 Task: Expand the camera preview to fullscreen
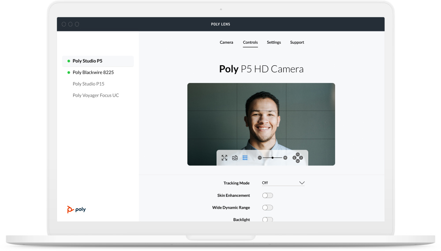[x=224, y=158]
